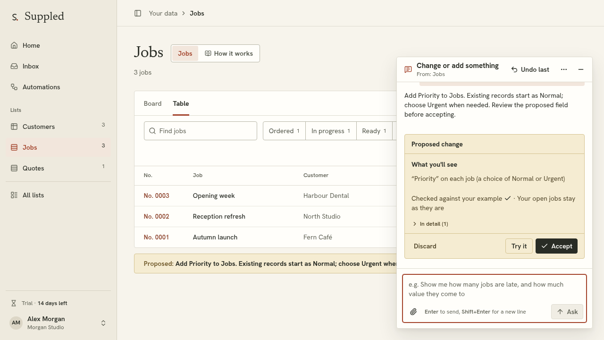Open Home from sidebar
The width and height of the screenshot is (604, 340).
(x=58, y=45)
